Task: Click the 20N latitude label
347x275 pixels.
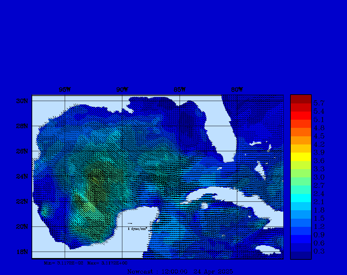Action: coord(22,227)
